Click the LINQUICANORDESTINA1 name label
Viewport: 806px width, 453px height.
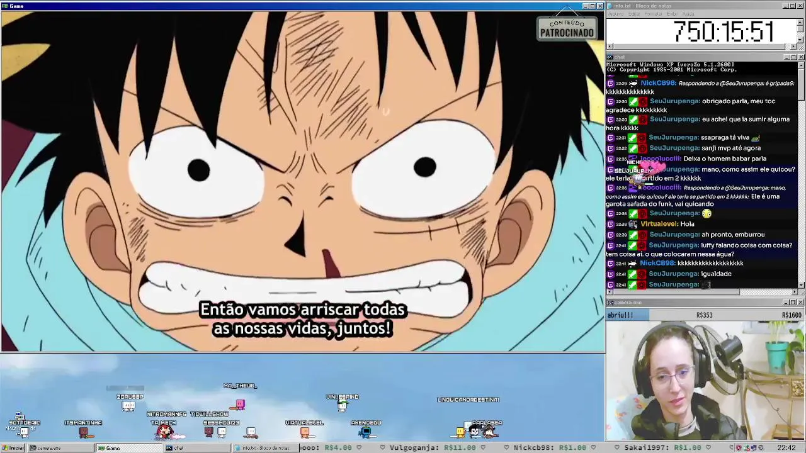(x=468, y=400)
